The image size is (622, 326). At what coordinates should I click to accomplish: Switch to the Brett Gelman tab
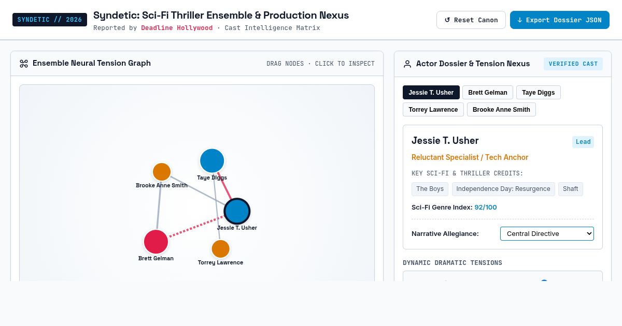(488, 93)
